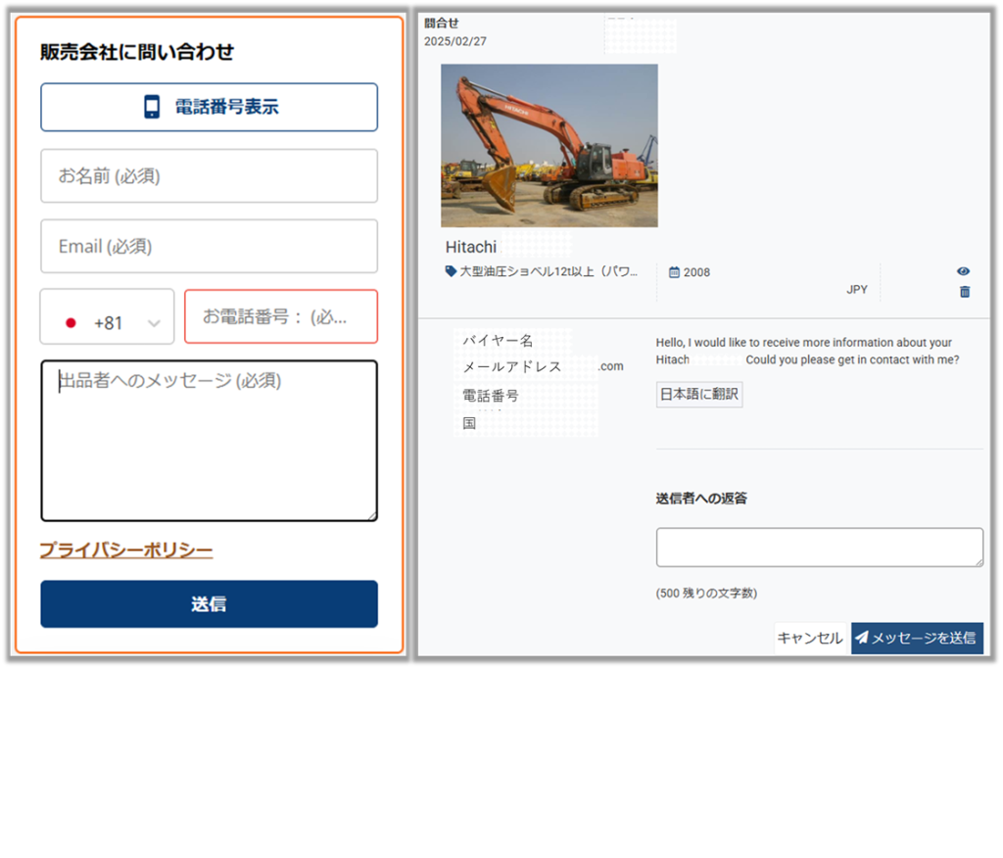Click the tag icon beside 大型油圧ショベル

pyautogui.click(x=451, y=271)
